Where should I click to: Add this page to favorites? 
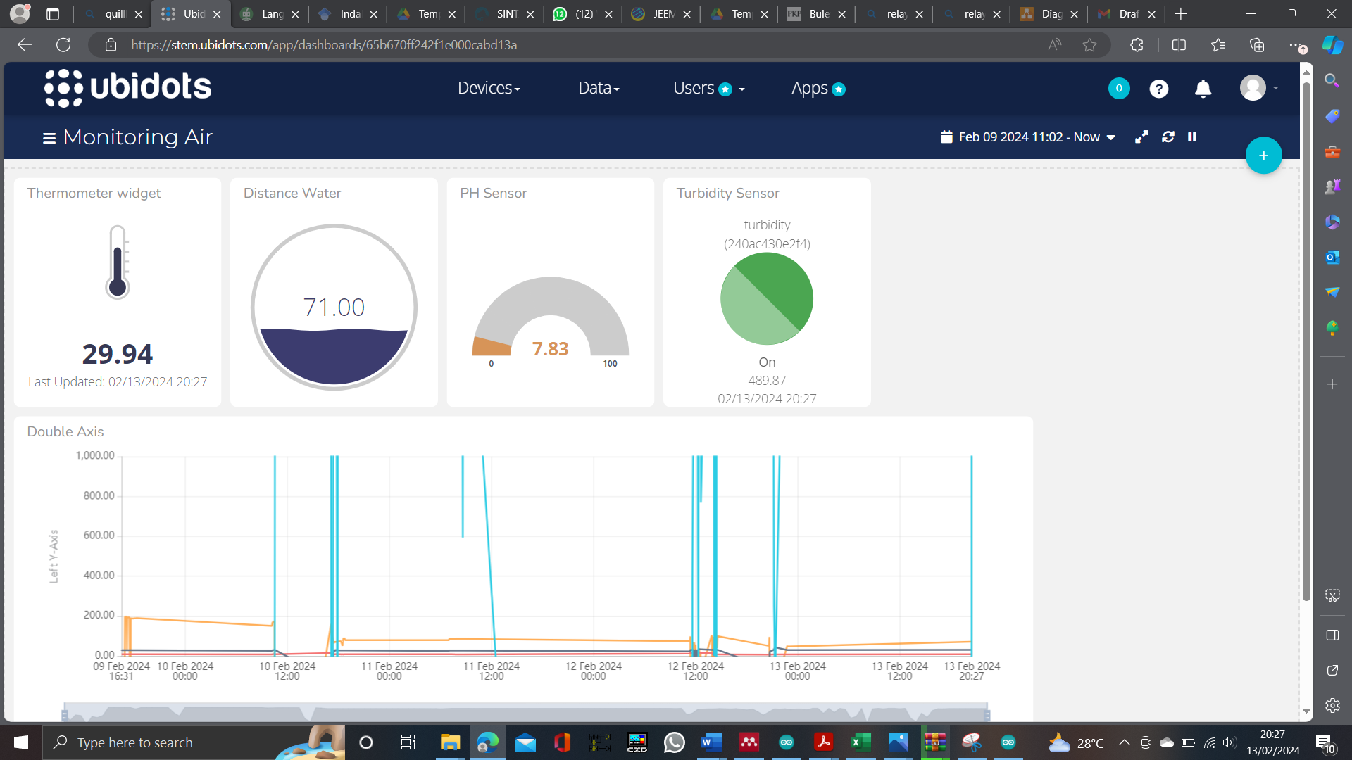[x=1089, y=45]
